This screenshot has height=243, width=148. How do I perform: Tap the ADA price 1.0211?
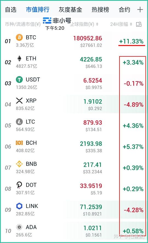[92, 228]
